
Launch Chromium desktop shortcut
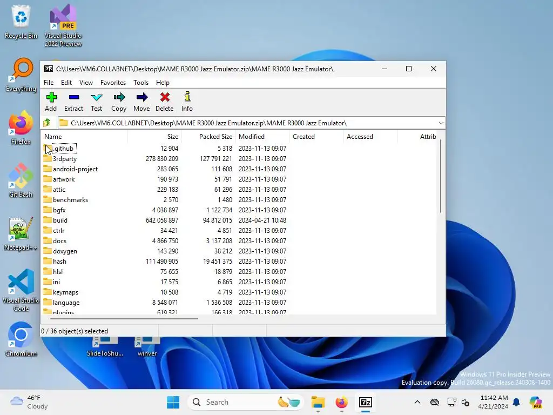(x=21, y=339)
